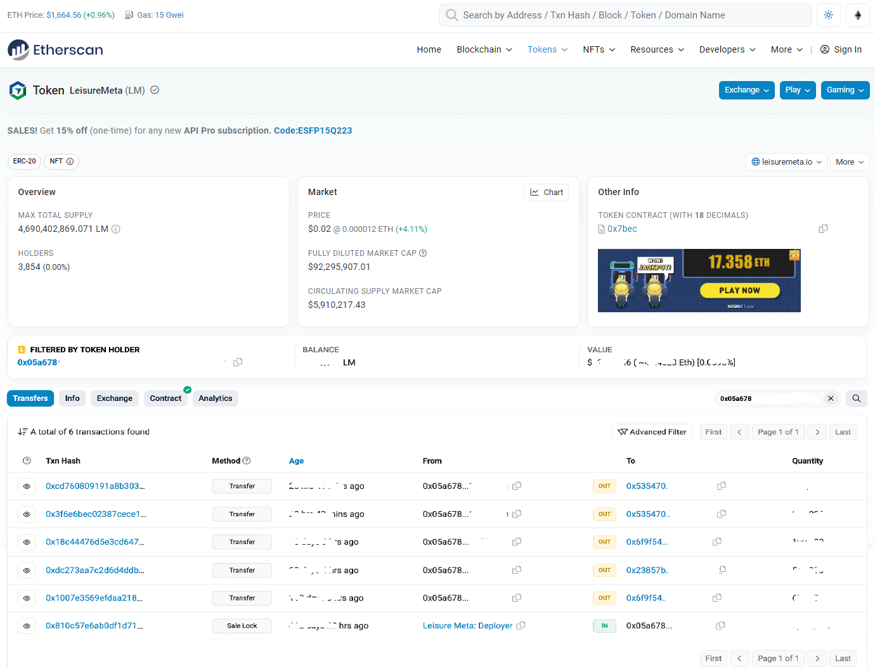Click the HashBet jackpot ad banner
The height and width of the screenshot is (672, 875).
(699, 281)
